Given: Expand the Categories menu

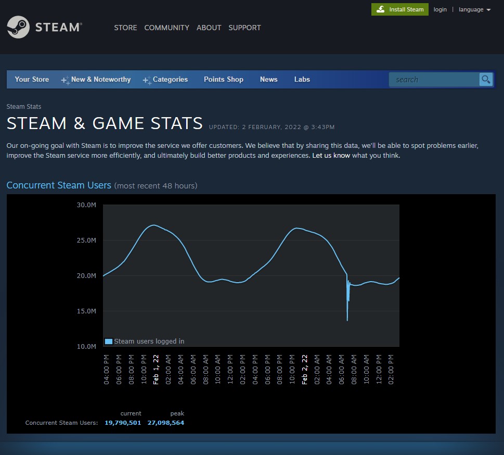Looking at the screenshot, I should pos(170,79).
